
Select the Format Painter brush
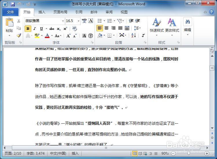coord(19,35)
